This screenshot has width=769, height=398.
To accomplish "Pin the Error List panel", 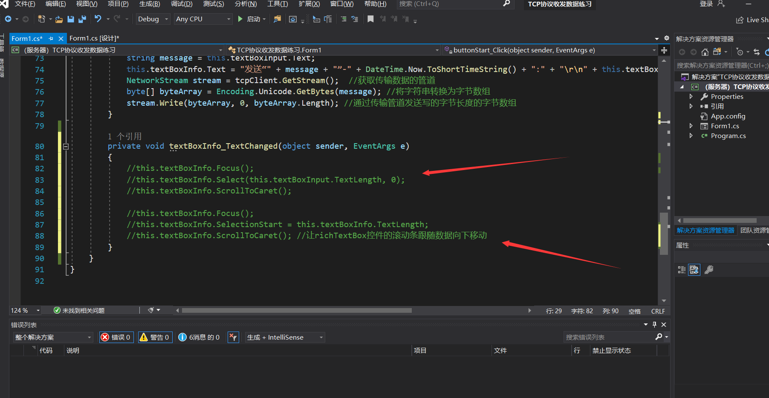I will 655,325.
